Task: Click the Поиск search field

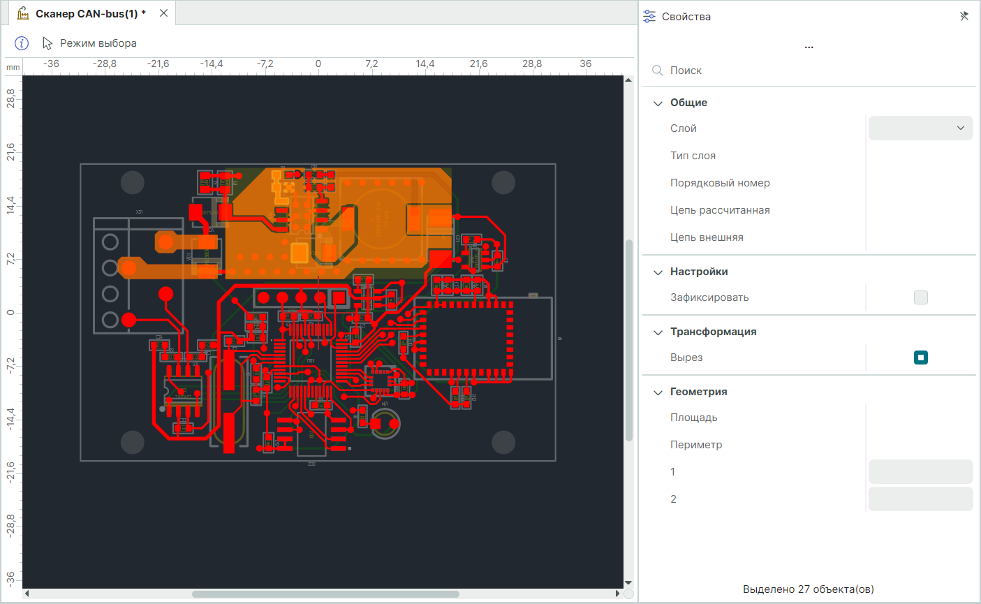Action: click(810, 71)
